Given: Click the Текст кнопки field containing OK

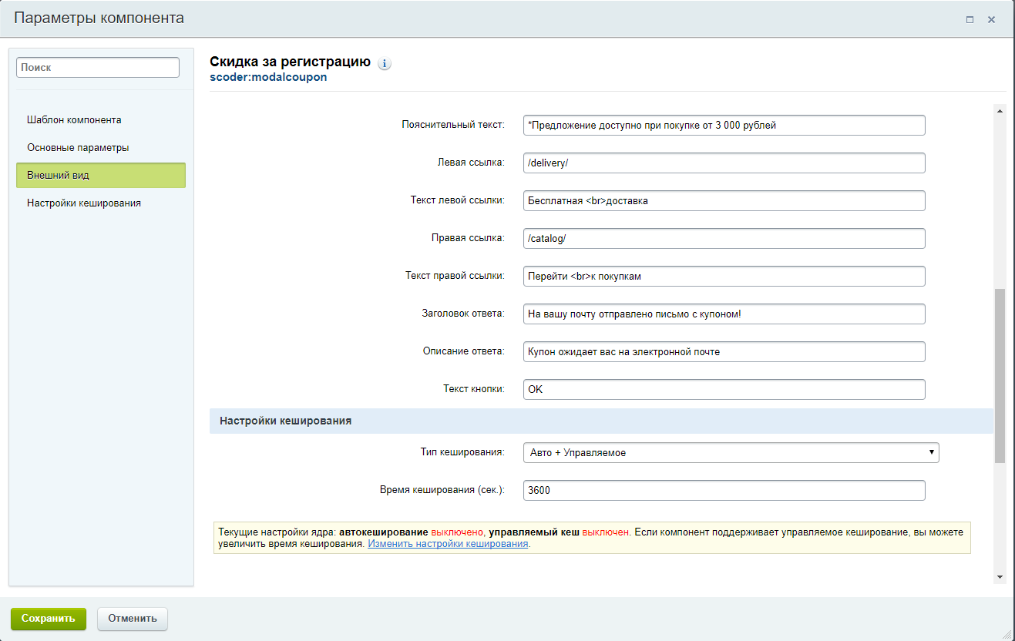Looking at the screenshot, I should pyautogui.click(x=723, y=389).
